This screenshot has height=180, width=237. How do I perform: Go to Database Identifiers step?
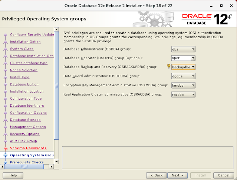point(27,106)
